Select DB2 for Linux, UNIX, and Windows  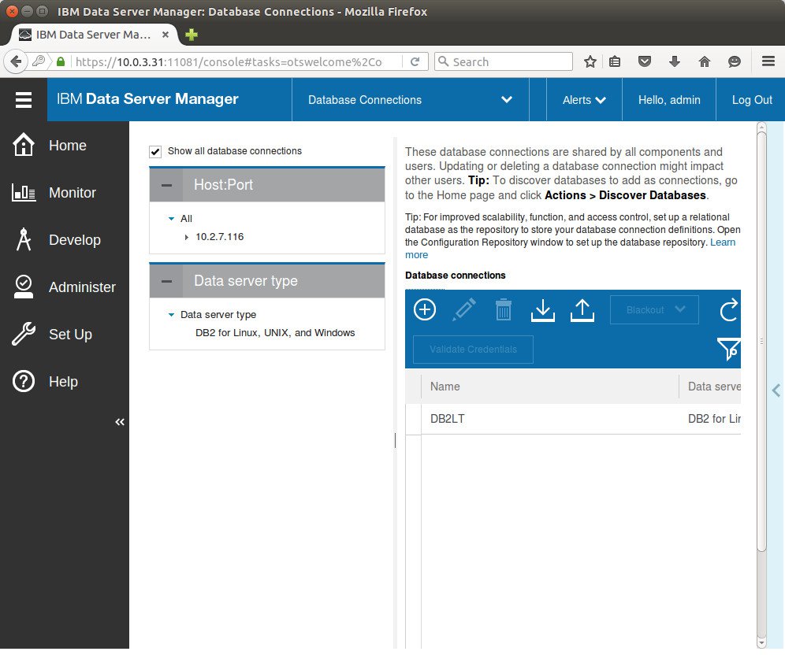tap(275, 332)
